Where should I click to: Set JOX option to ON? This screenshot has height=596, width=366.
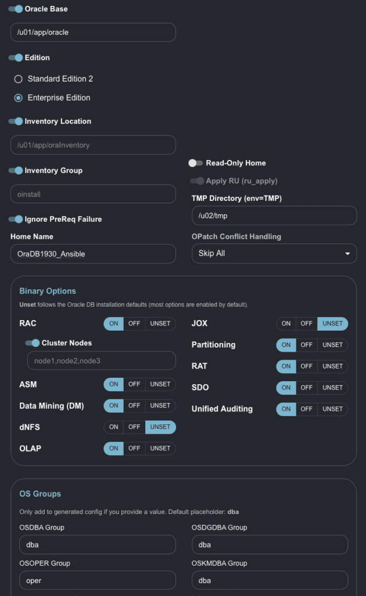point(286,324)
